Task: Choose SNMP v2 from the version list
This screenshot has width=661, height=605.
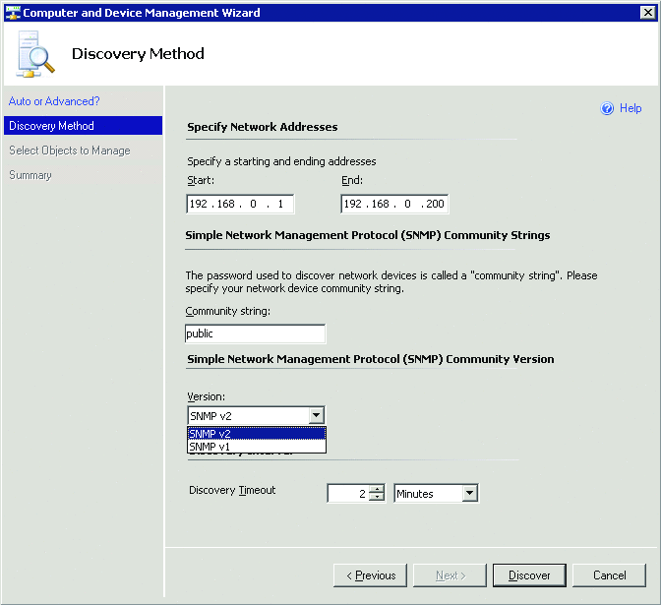Action: (256, 433)
